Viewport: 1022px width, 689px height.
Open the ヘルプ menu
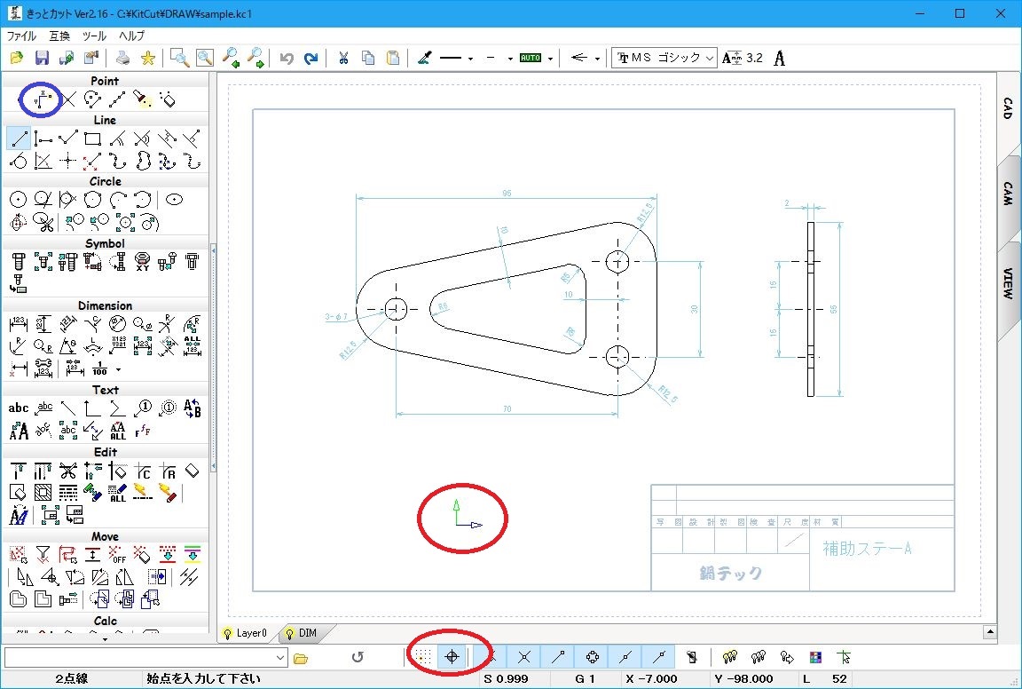click(x=131, y=36)
